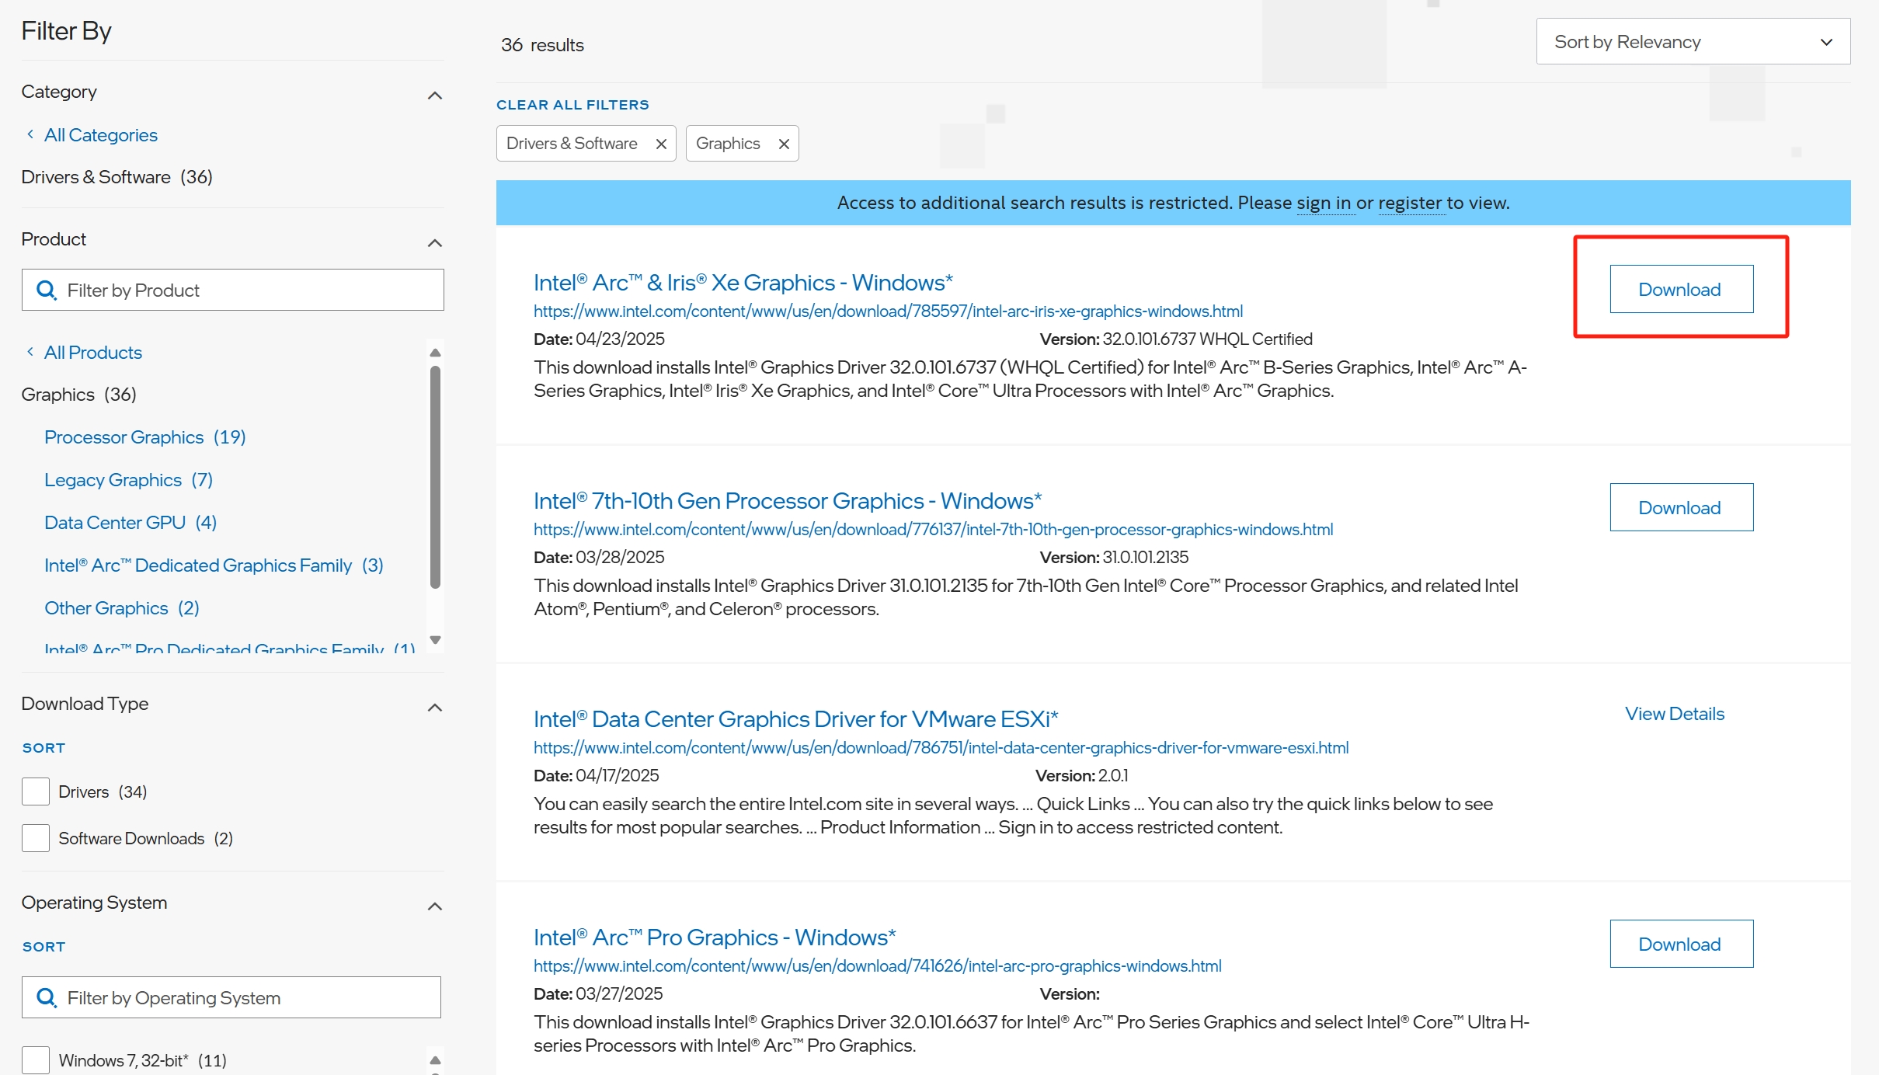Filter by Data Center GPU (4)
This screenshot has height=1075, width=1879.
click(130, 523)
